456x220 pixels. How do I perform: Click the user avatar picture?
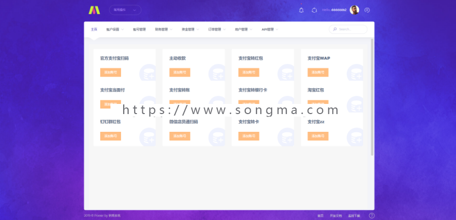354,10
